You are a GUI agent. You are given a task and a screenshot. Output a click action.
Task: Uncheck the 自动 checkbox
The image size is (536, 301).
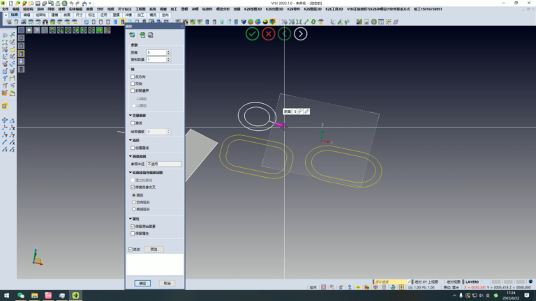131,249
